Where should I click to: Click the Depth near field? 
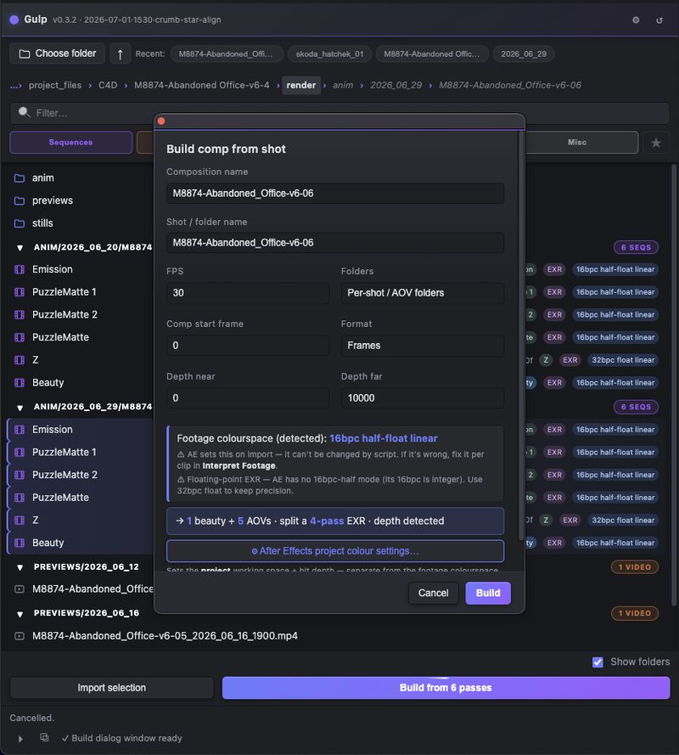pos(248,397)
